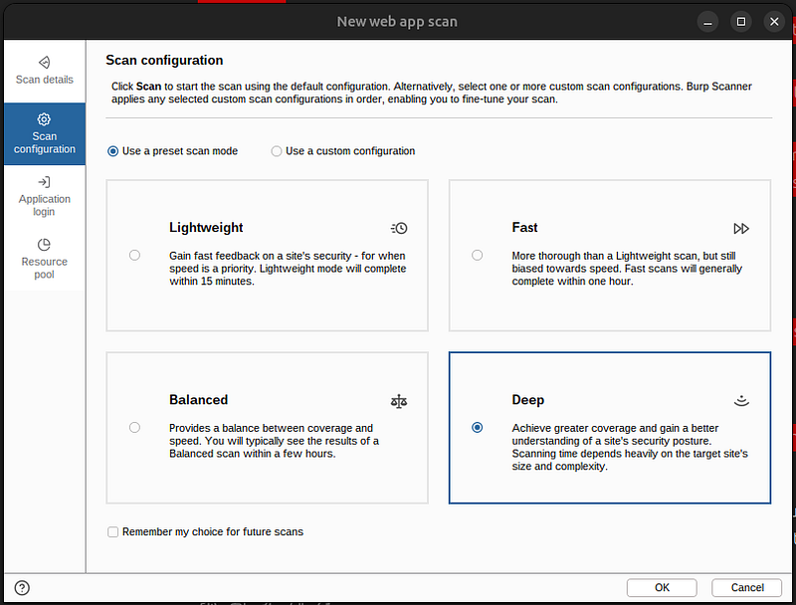796x605 pixels.
Task: Select the Deep scan radio button
Action: (478, 427)
